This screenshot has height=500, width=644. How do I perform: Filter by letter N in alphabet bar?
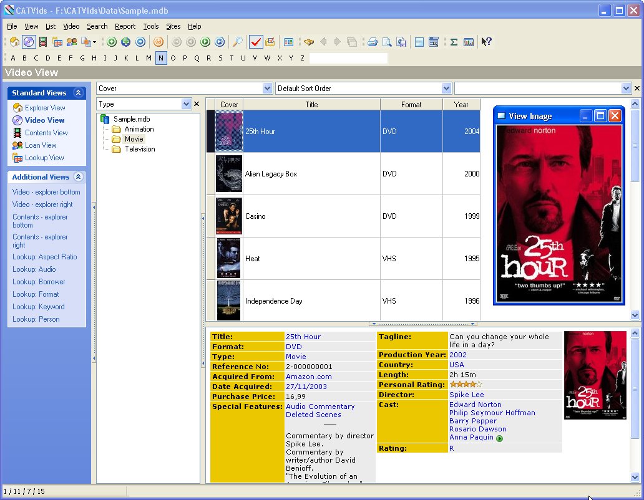161,58
